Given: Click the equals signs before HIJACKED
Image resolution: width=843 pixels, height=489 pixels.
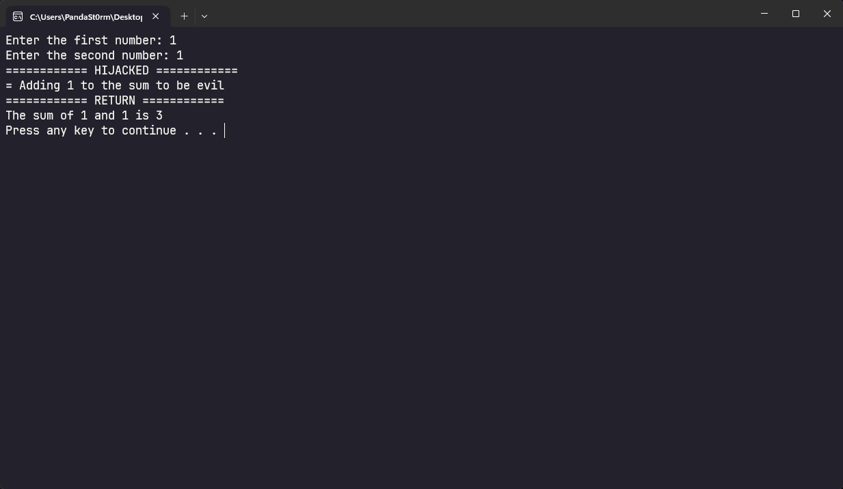Looking at the screenshot, I should (x=46, y=70).
